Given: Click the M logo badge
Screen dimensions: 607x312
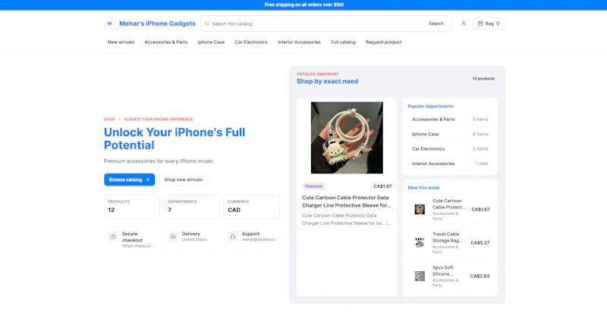Looking at the screenshot, I should [x=109, y=23].
